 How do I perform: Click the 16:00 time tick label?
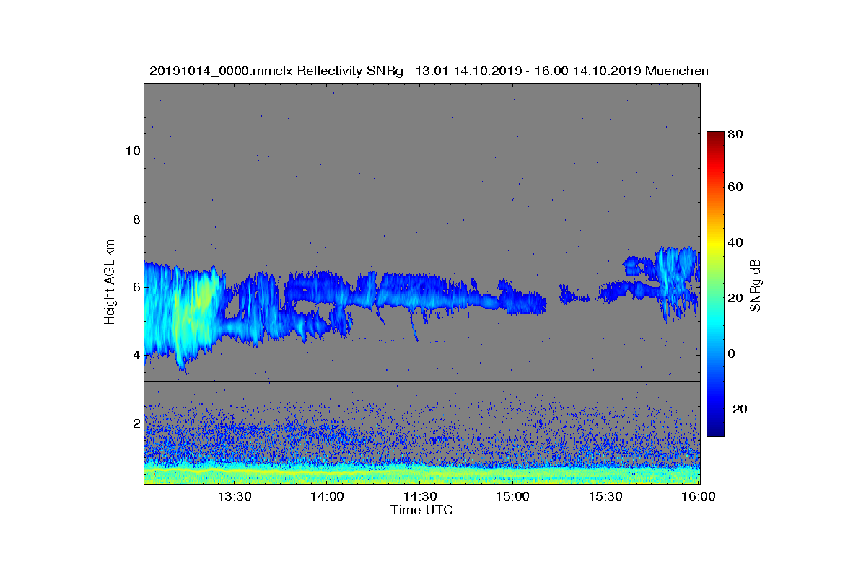[698, 496]
